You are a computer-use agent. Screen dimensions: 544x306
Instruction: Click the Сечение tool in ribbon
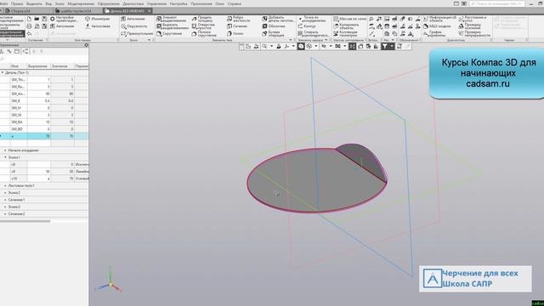pos(237,26)
